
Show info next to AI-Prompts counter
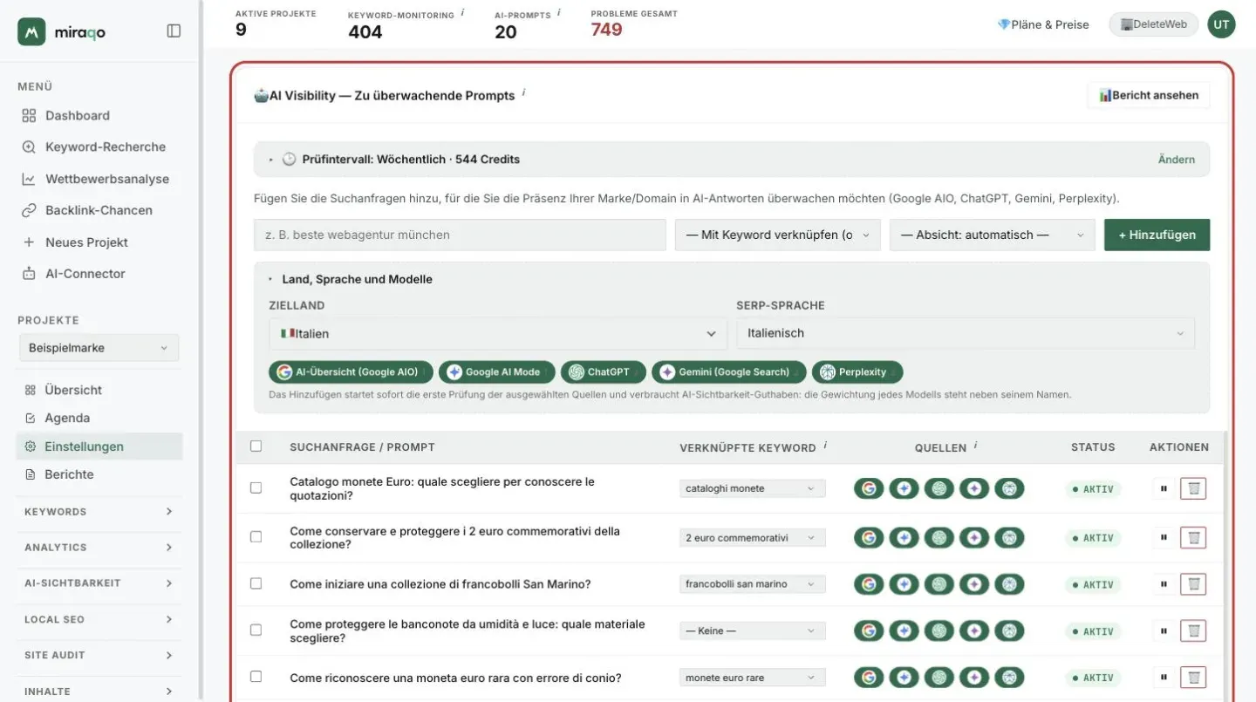[558, 12]
